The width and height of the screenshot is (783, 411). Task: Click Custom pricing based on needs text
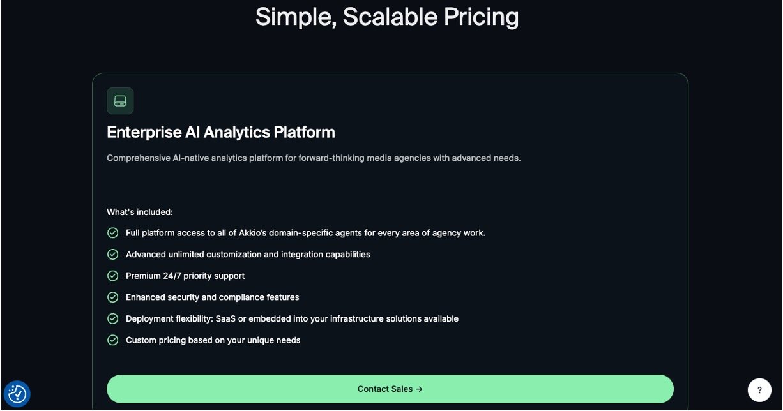point(213,340)
